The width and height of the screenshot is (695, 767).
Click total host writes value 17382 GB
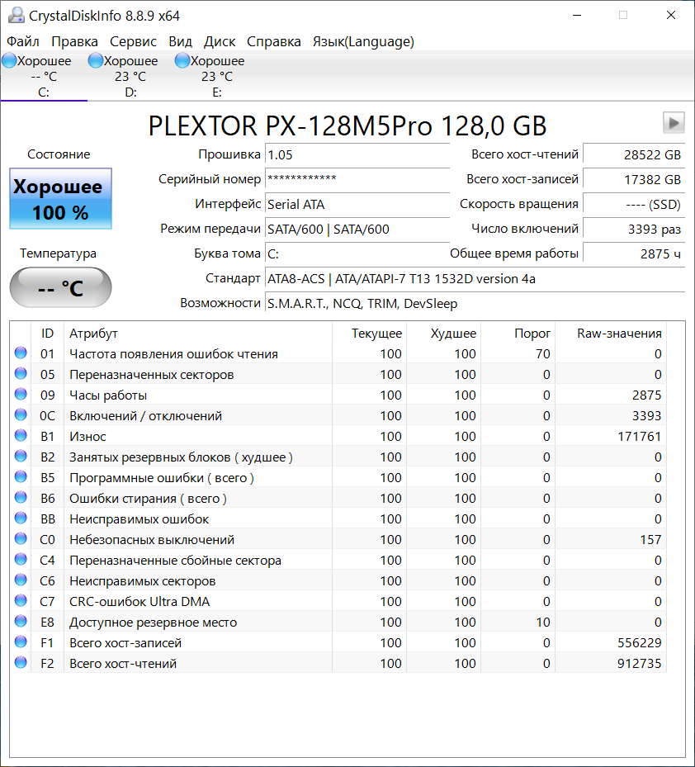pos(634,179)
